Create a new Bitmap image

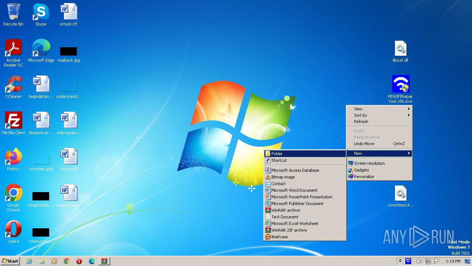(x=305, y=177)
